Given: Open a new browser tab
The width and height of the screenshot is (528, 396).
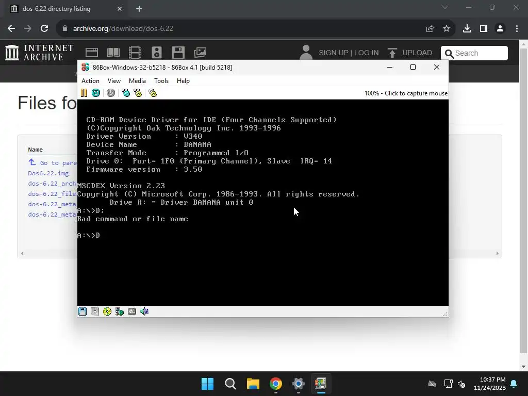Looking at the screenshot, I should coord(139,9).
